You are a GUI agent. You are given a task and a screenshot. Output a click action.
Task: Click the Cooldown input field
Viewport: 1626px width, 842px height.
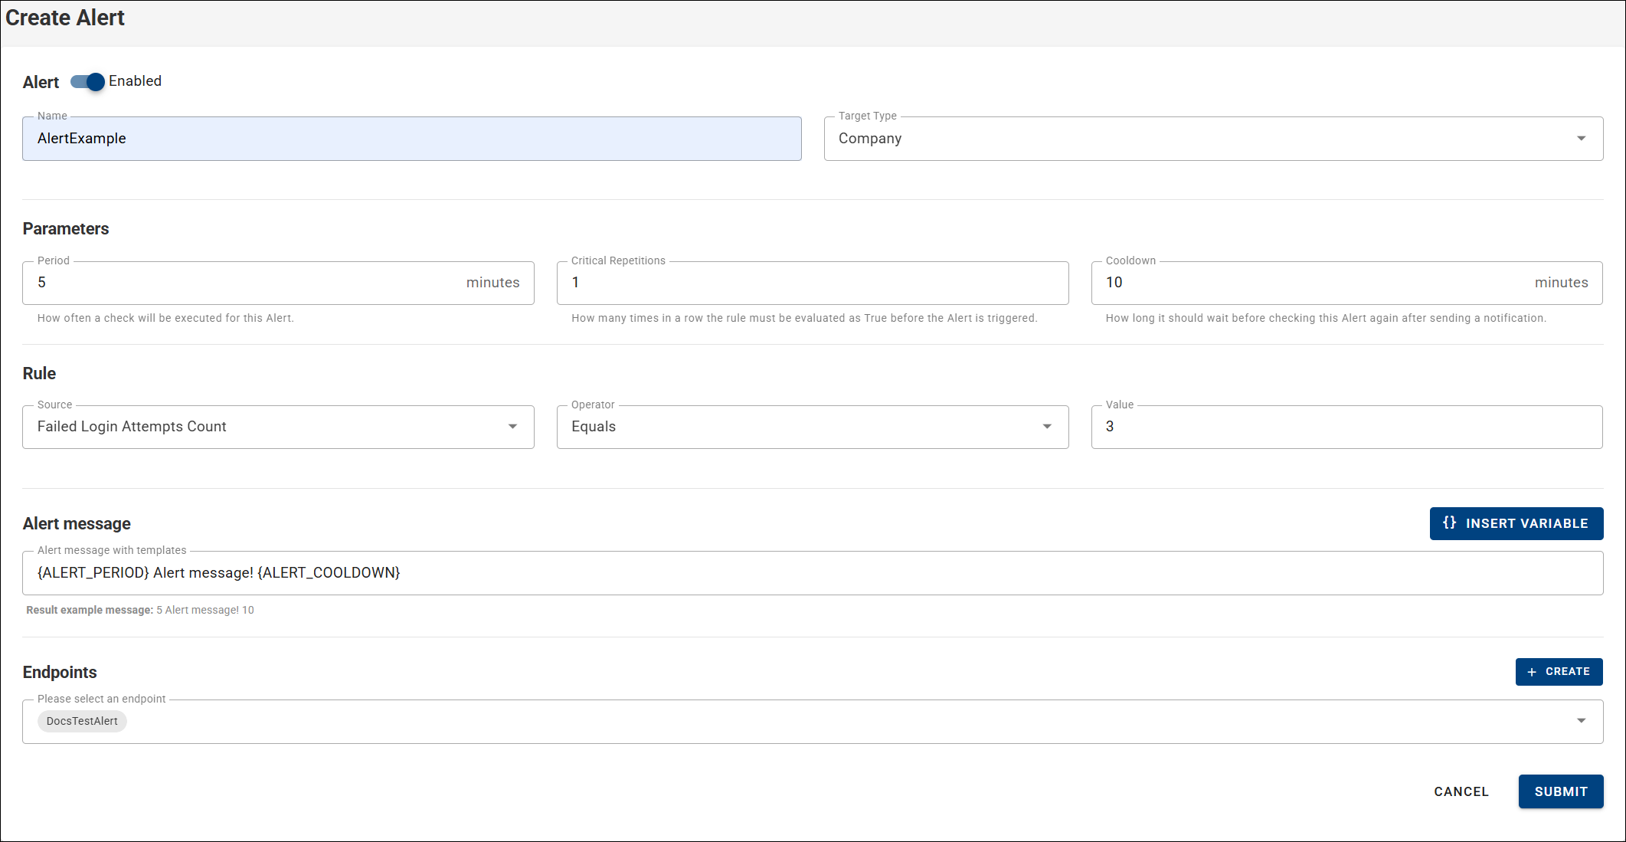1346,283
